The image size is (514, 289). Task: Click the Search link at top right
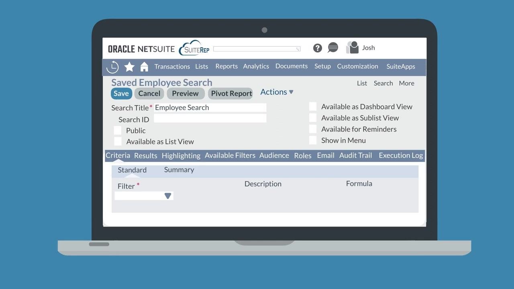383,83
